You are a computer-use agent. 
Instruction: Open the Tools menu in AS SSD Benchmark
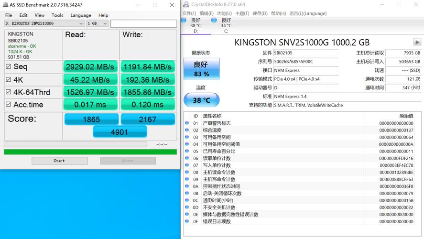pyautogui.click(x=57, y=15)
